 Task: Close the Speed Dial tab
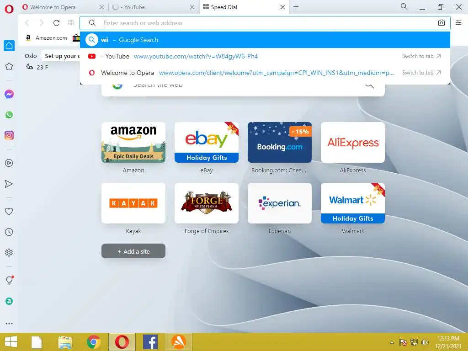(x=282, y=7)
